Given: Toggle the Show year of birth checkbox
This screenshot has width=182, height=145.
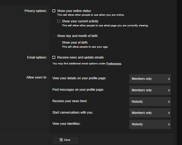Looking at the screenshot, I should [x=59, y=43].
